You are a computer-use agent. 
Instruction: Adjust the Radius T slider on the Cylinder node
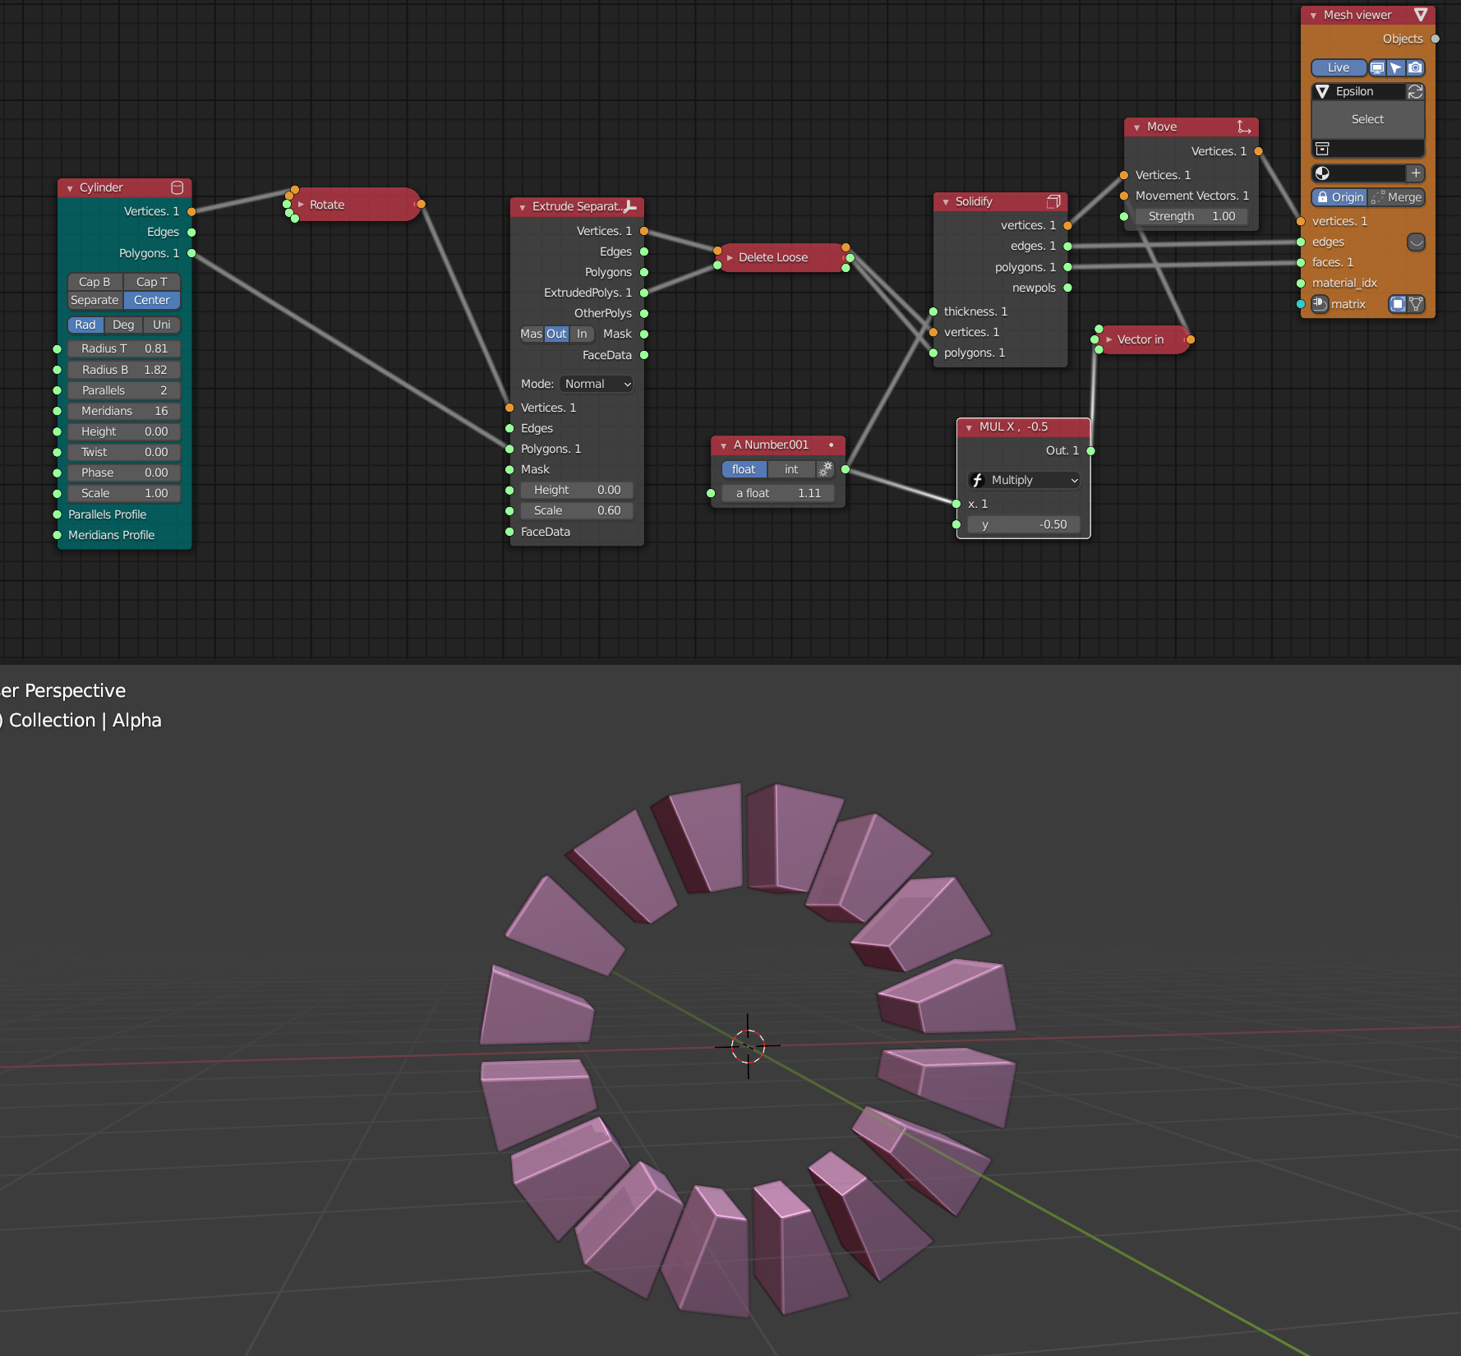[x=123, y=348]
